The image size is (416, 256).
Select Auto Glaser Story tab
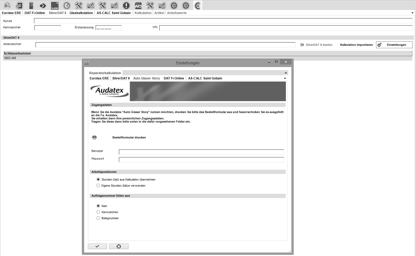click(x=147, y=78)
